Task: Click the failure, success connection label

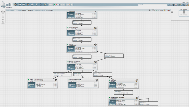Action: (82, 22)
